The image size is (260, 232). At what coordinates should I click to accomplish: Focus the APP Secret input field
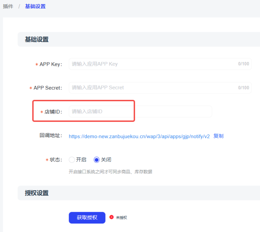[151, 88]
